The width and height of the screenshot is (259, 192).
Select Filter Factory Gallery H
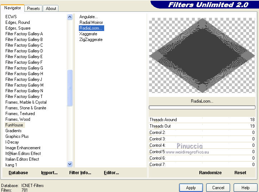24,74
